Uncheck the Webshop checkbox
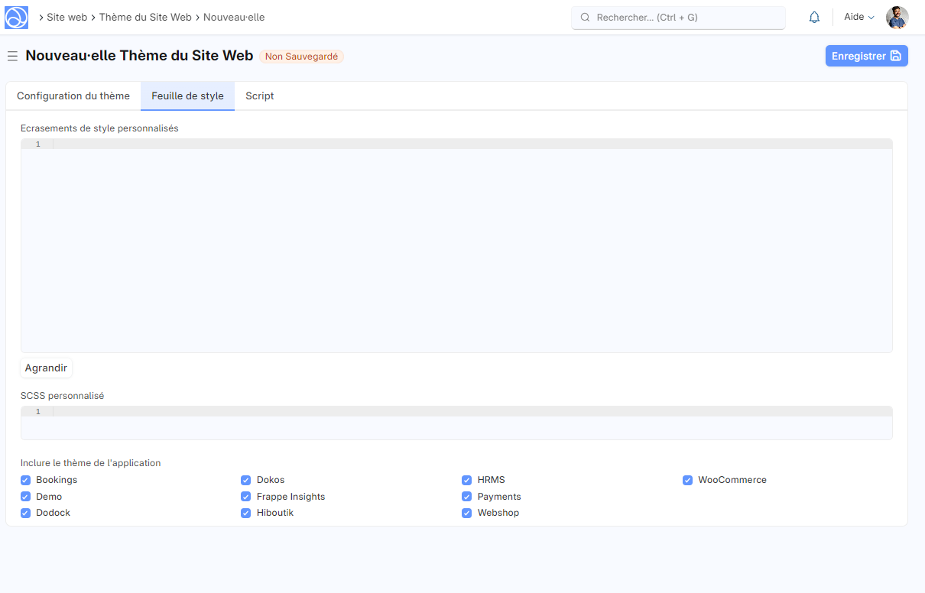Screen dimensions: 925x593 pos(467,513)
